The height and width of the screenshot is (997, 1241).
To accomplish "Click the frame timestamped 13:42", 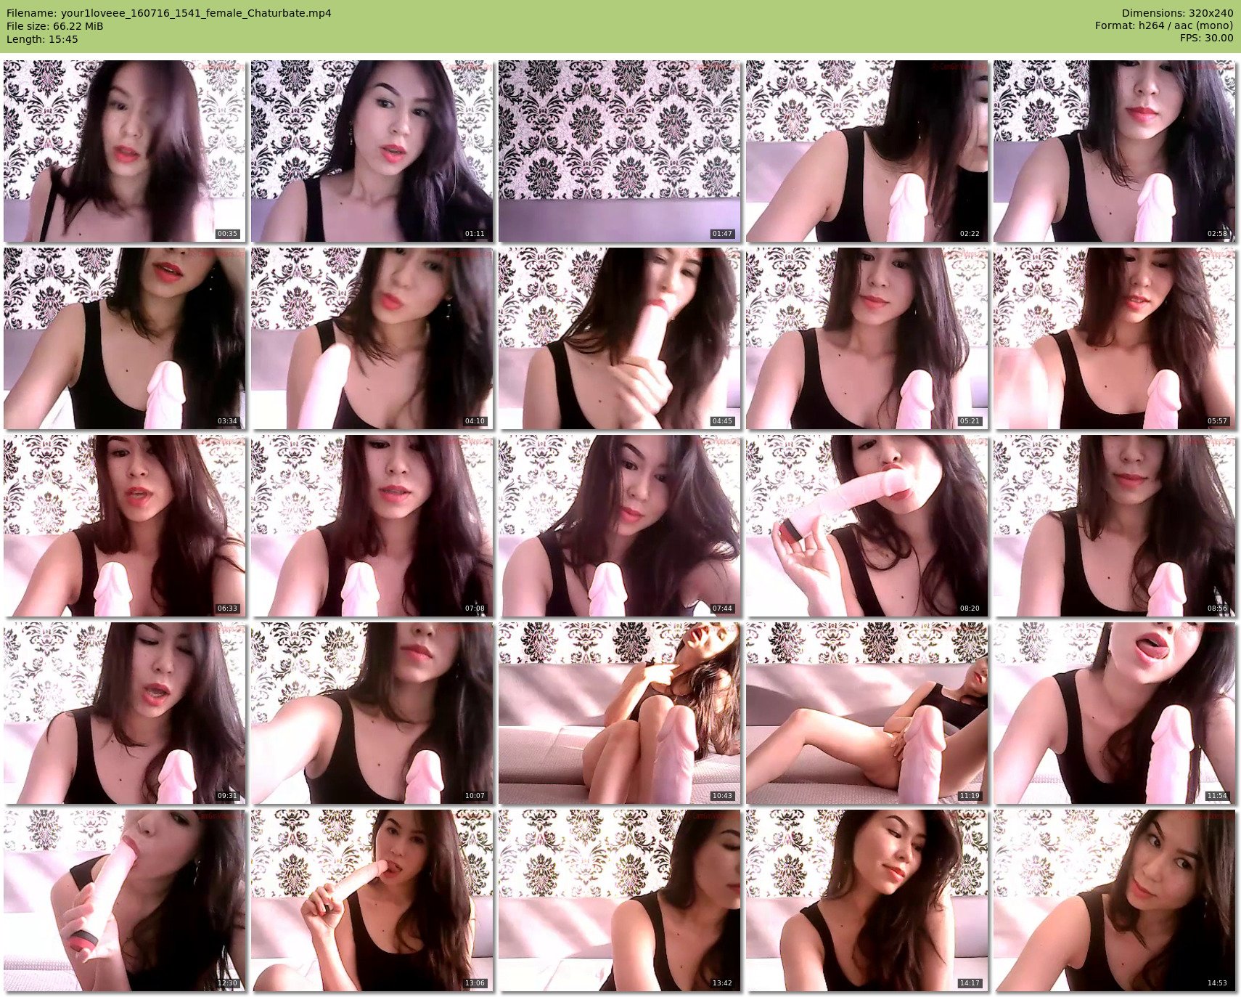I will [x=619, y=900].
